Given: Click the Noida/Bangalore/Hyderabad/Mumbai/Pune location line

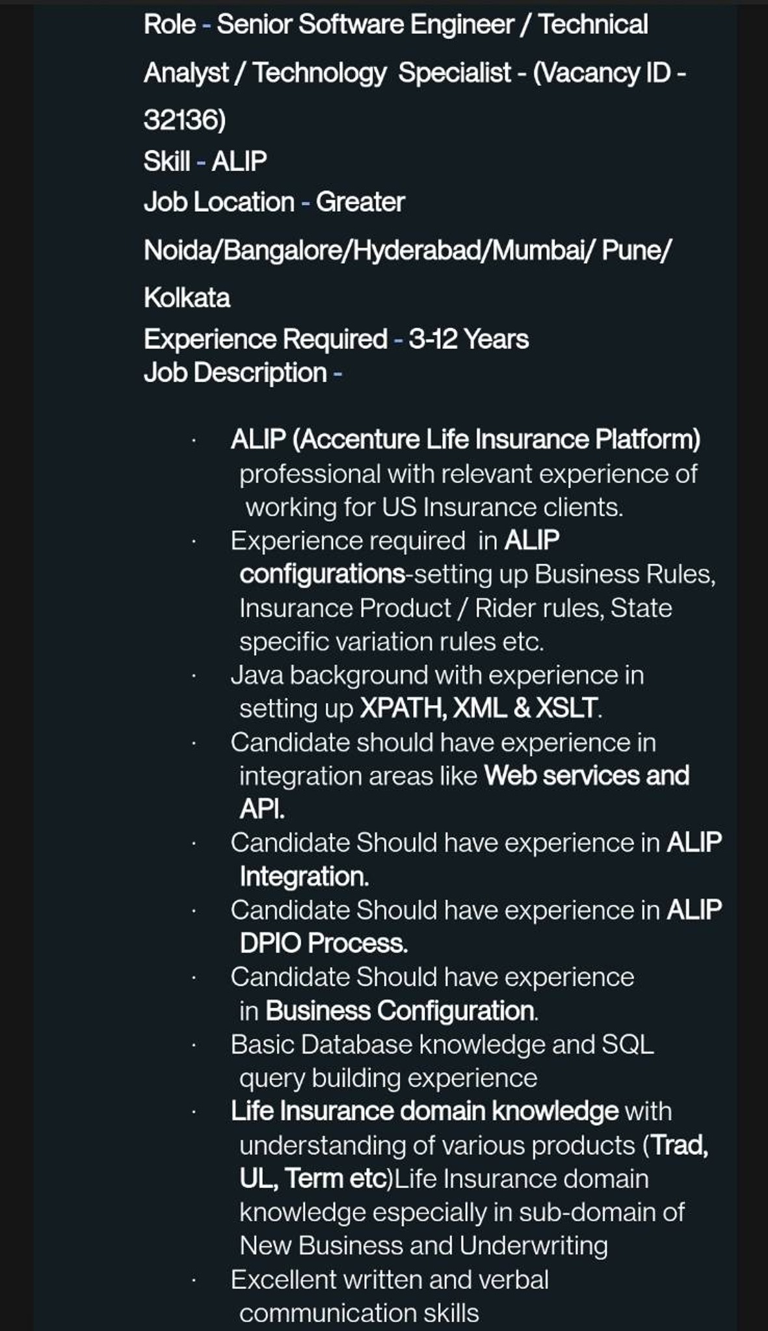Looking at the screenshot, I should [407, 250].
